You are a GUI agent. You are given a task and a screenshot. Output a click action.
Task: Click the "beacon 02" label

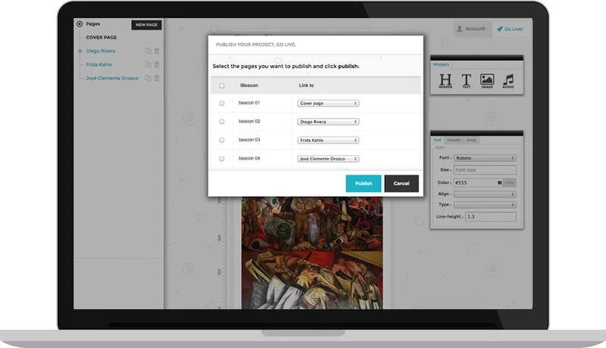point(249,122)
